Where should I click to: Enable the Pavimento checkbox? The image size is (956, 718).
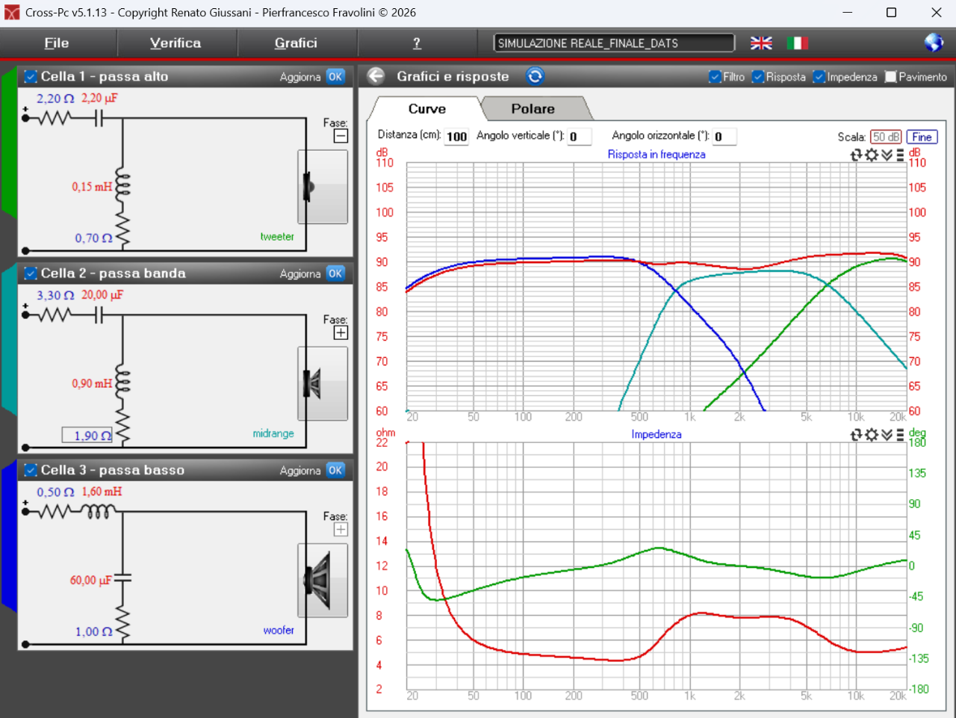(x=890, y=77)
